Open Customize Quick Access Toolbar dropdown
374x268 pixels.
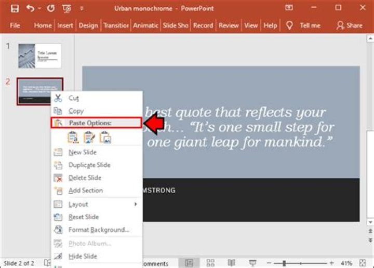82,8
